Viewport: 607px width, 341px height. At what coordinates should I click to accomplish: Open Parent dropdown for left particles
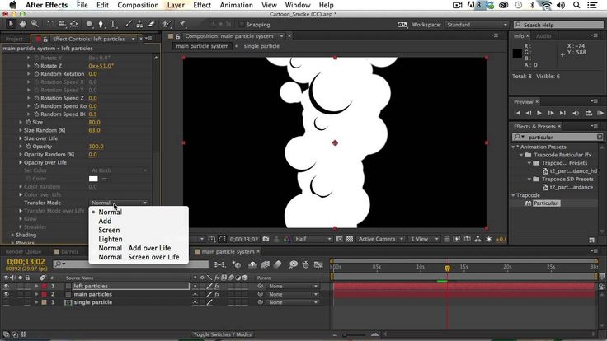(x=293, y=286)
